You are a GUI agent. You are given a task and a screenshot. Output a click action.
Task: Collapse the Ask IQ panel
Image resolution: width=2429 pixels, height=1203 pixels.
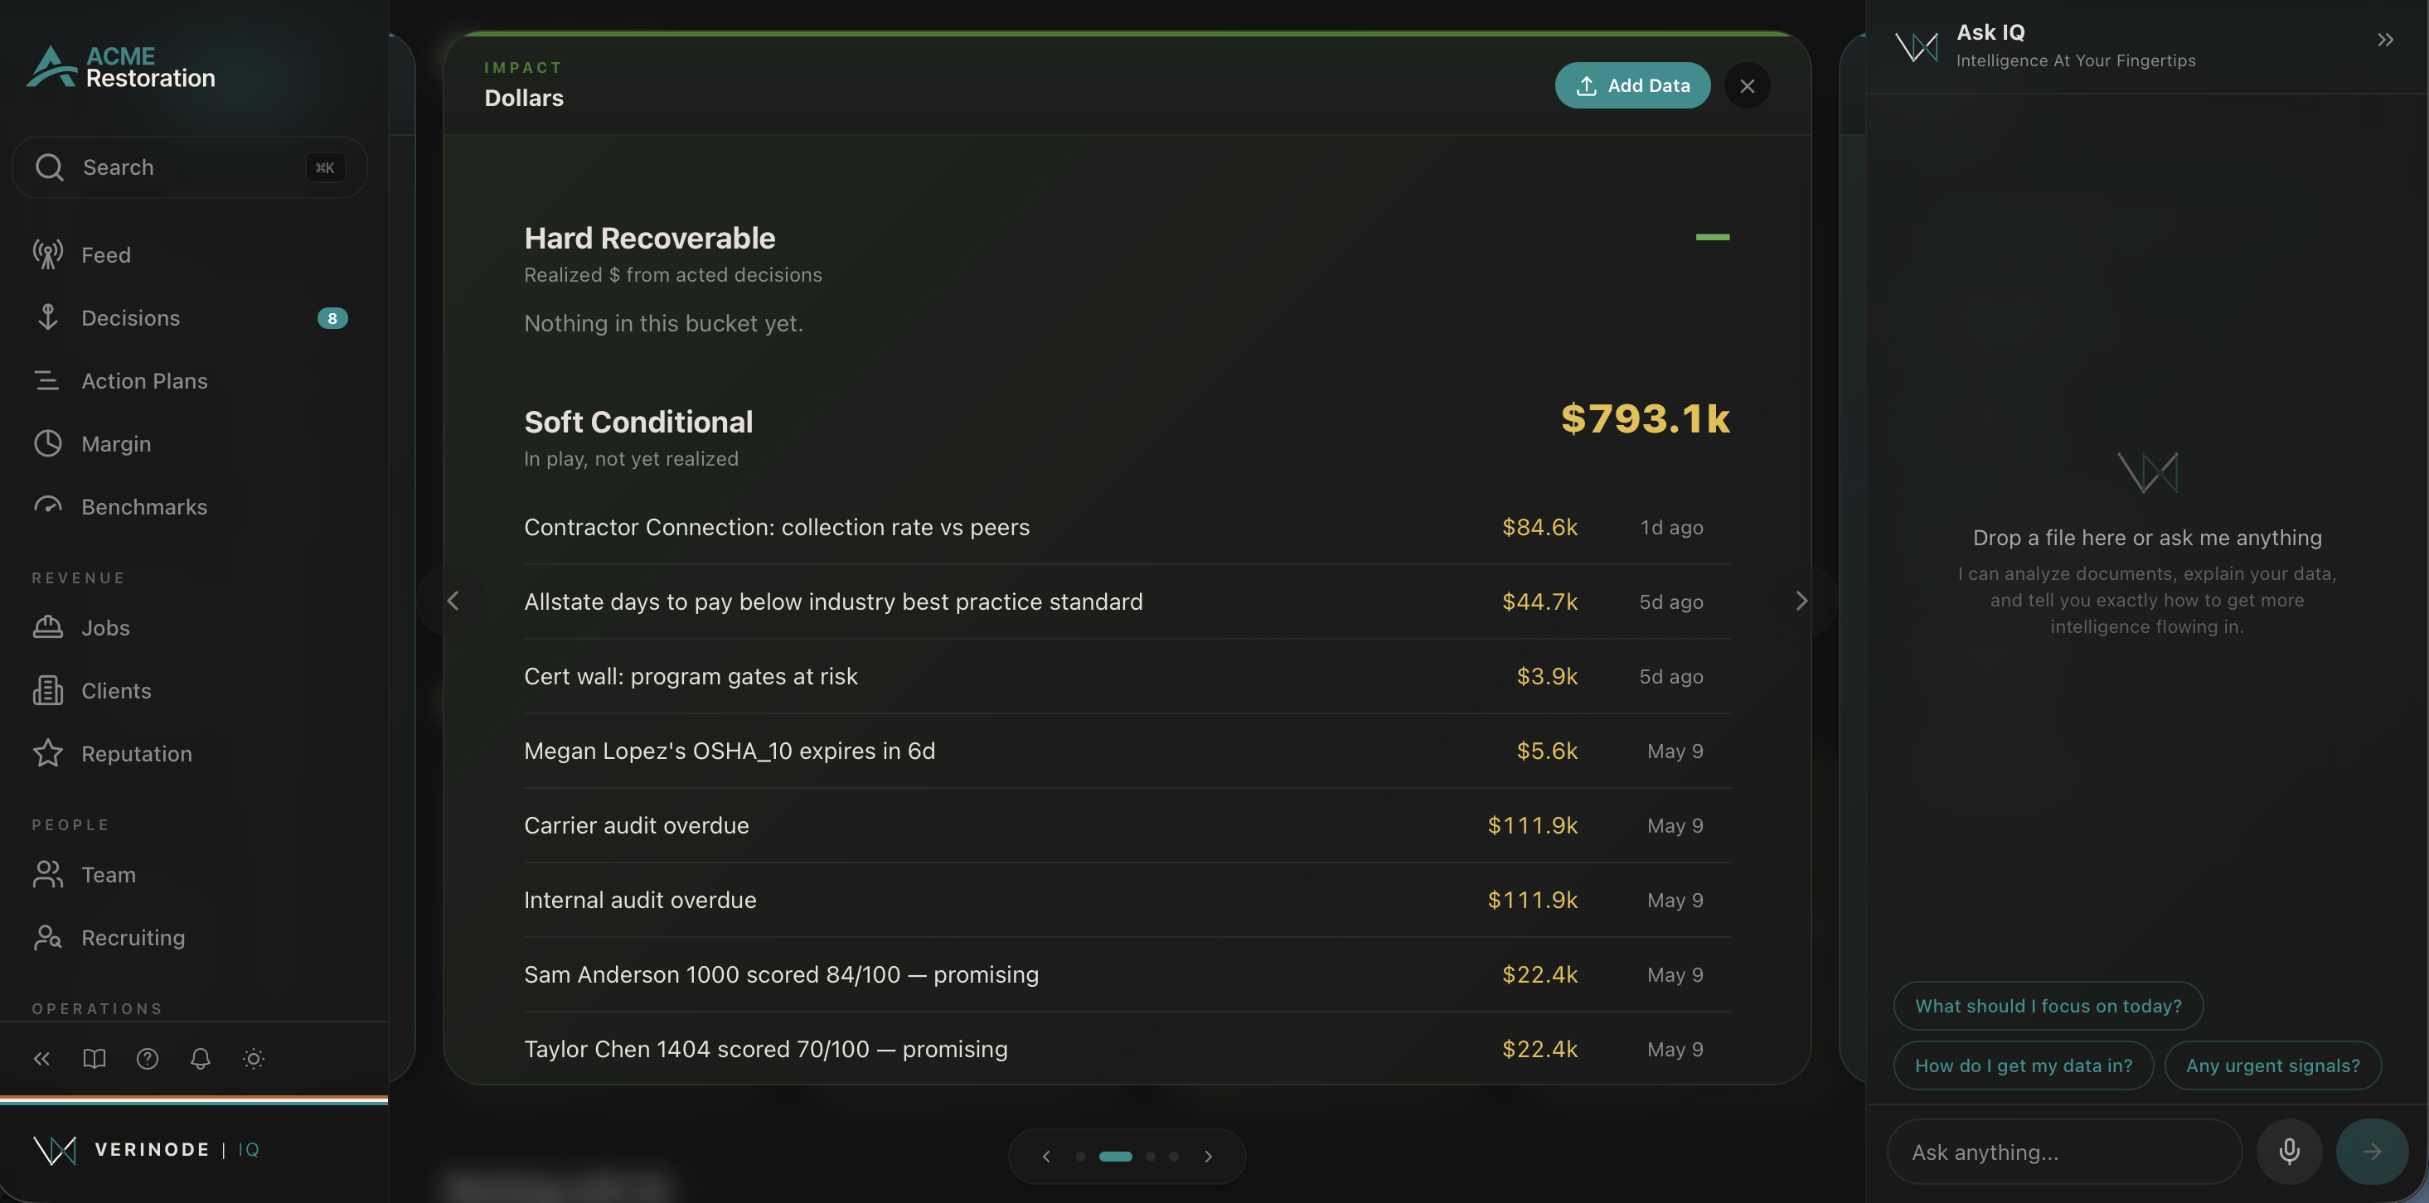point(2385,40)
